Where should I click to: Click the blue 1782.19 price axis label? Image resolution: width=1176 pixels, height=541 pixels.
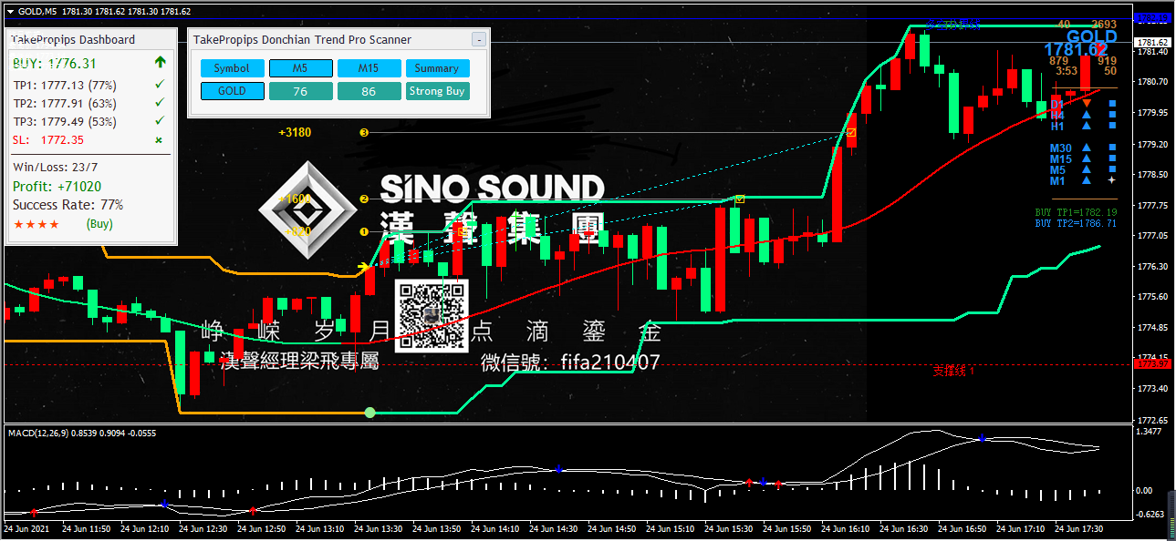tap(1152, 18)
